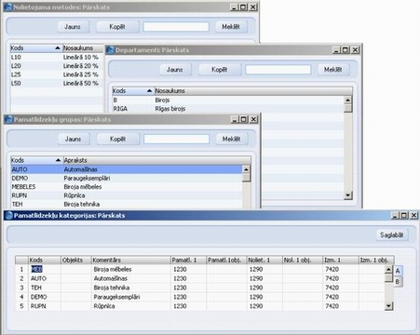Sort by Kods in Nolietojuma metodes list
The image size is (420, 335).
click(x=35, y=48)
